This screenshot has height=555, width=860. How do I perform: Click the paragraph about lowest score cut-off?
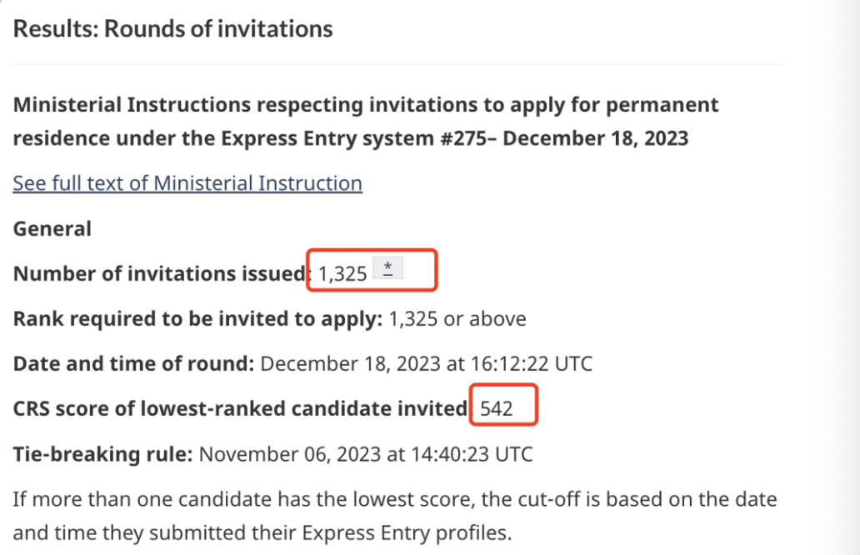[395, 516]
